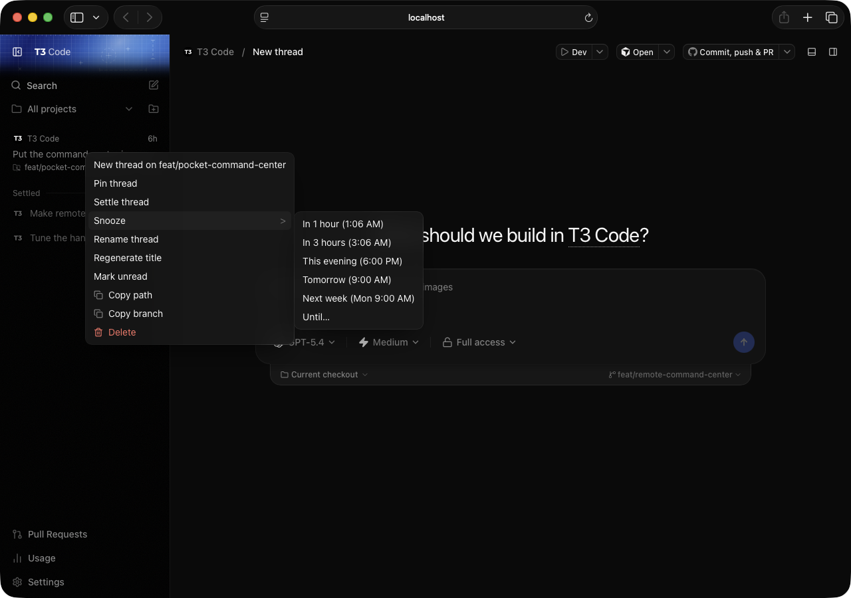Select Mark unread
This screenshot has width=851, height=598.
pos(190,276)
